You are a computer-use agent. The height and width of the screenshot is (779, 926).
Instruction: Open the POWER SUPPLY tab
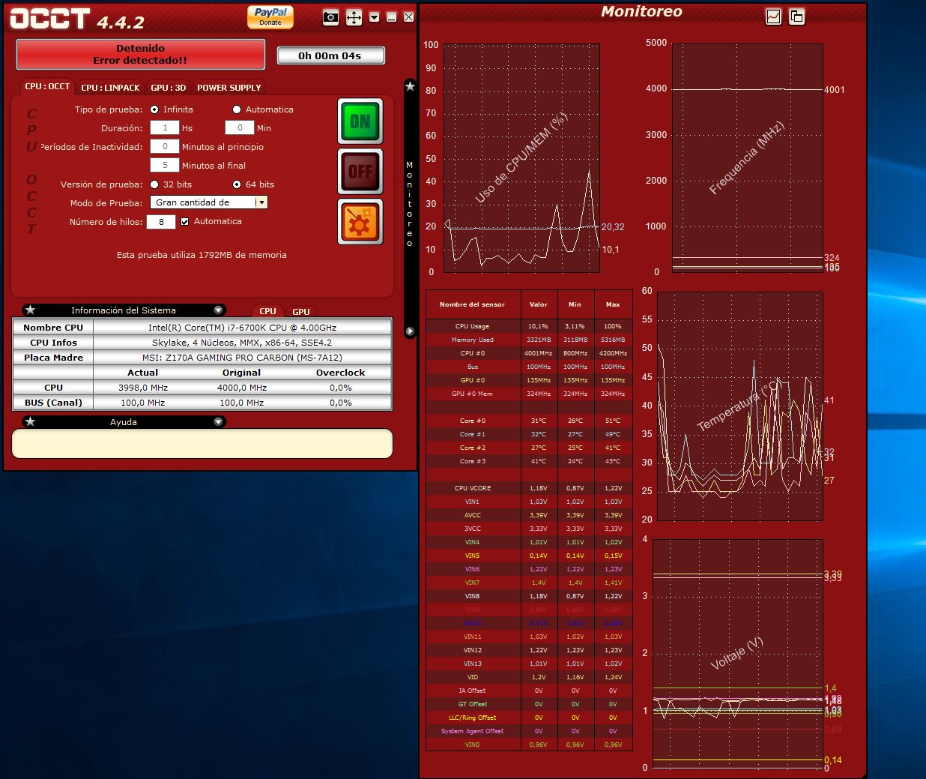point(229,88)
